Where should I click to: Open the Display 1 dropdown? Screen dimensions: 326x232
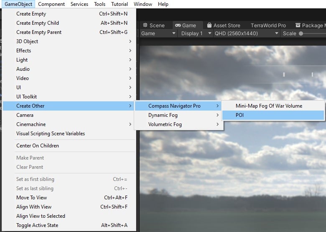coord(196,34)
